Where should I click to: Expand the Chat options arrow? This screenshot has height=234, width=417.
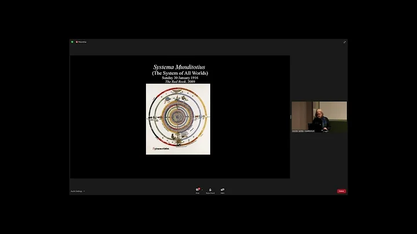coord(202,190)
